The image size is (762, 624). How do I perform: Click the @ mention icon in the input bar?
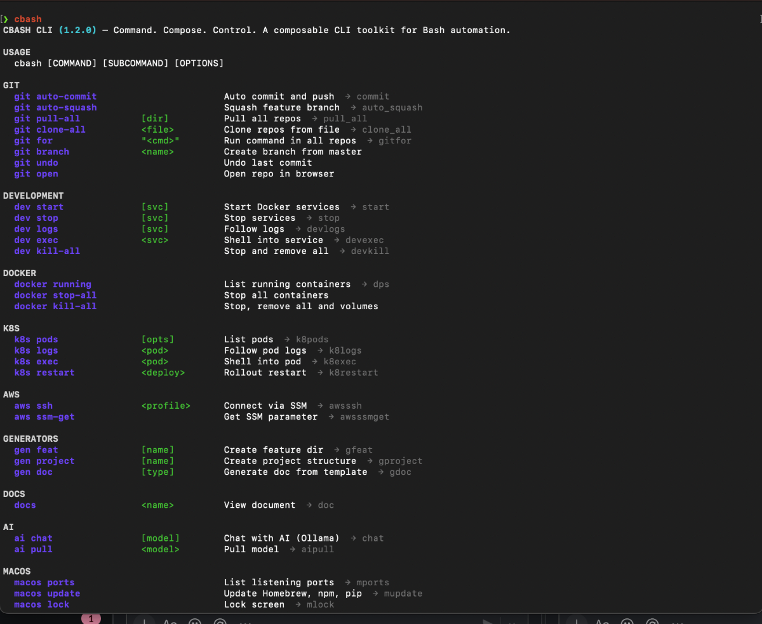coord(220,621)
